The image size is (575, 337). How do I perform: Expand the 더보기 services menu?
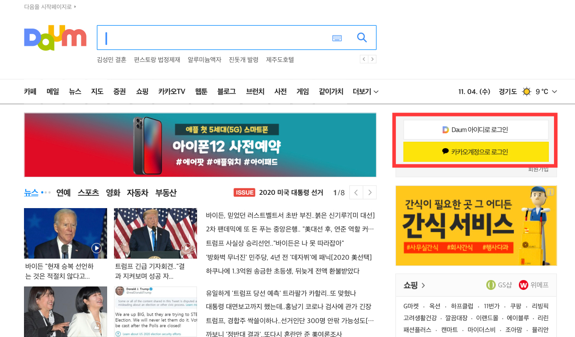click(x=365, y=92)
